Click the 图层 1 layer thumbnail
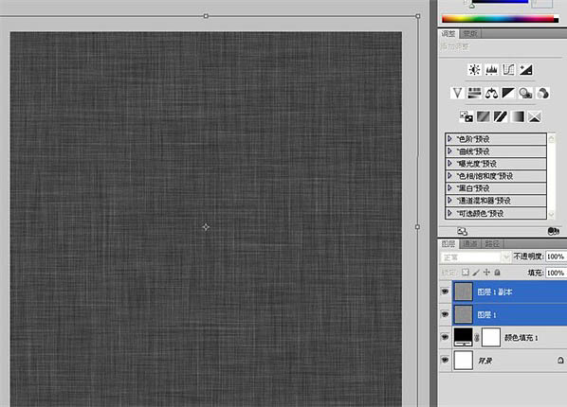The height and width of the screenshot is (407, 567). 464,314
